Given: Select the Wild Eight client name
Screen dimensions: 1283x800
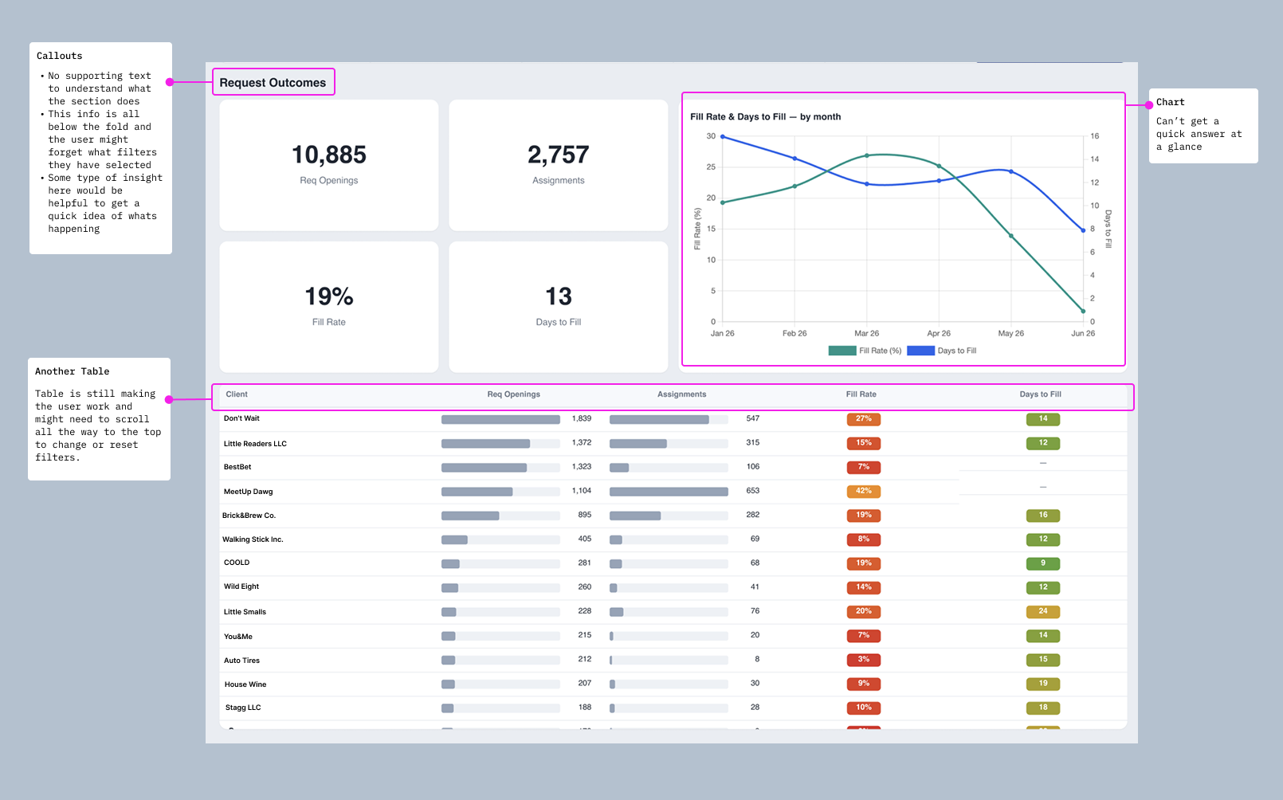Looking at the screenshot, I should click(241, 586).
